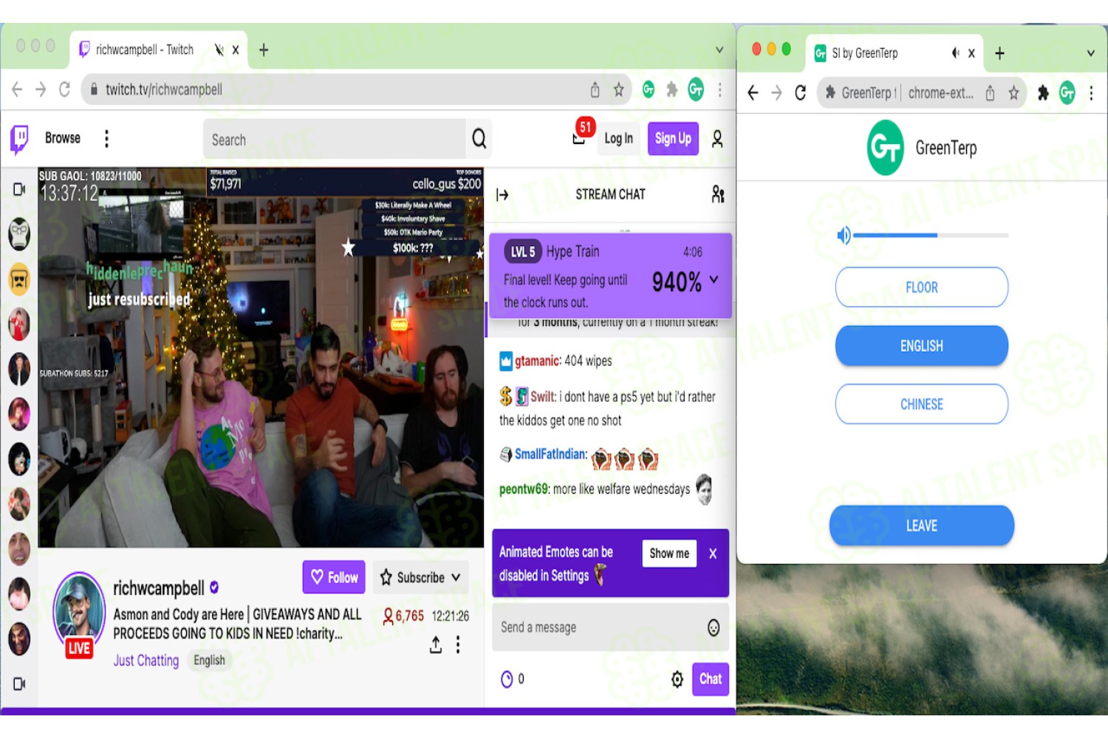This screenshot has height=739, width=1108.
Task: Adjust the GreenTerp volume slider
Action: point(931,236)
